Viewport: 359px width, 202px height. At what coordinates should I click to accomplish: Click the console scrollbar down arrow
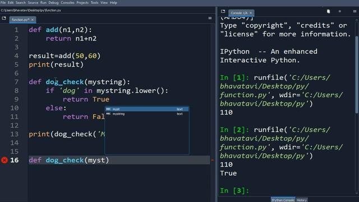pyautogui.click(x=357, y=193)
